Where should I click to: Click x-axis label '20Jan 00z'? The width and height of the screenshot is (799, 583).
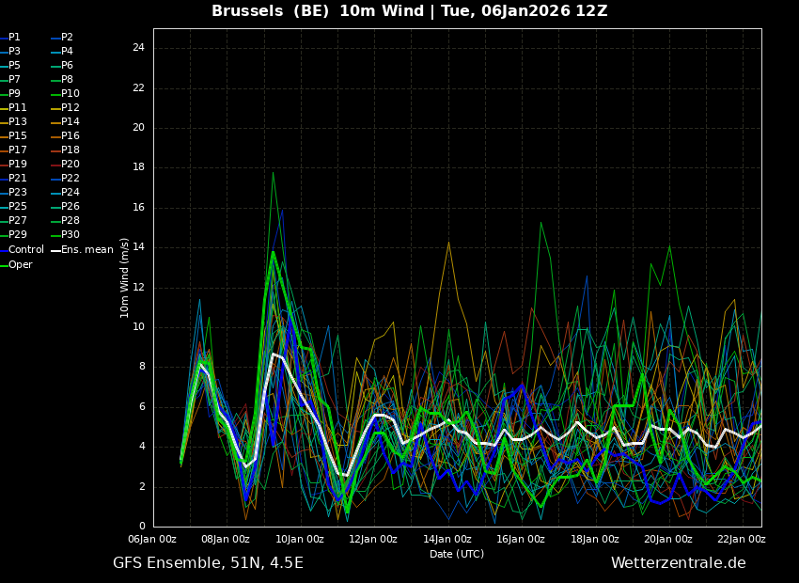pos(668,539)
